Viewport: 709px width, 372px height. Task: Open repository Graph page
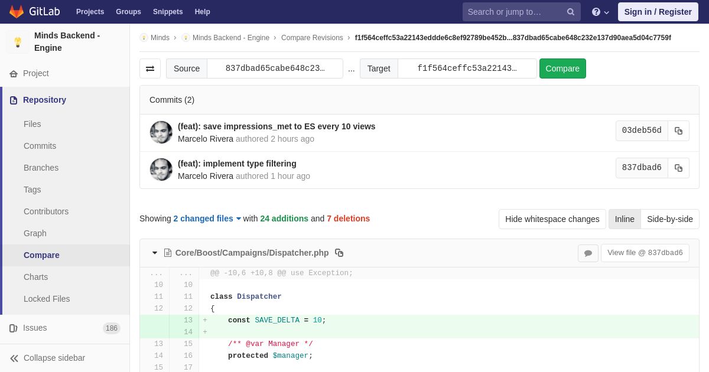coord(35,233)
